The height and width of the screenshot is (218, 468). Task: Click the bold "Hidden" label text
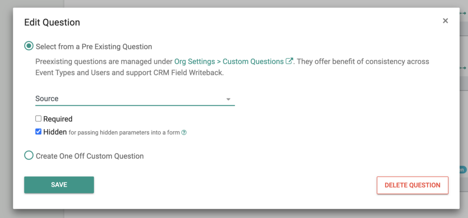[55, 132]
